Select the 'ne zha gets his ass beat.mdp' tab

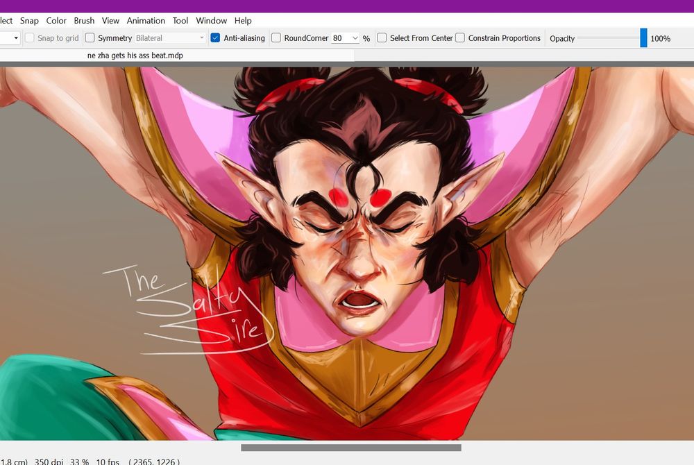pos(135,56)
